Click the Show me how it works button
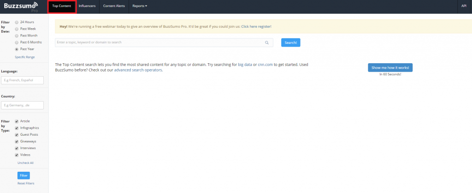The image size is (472, 193). 390,67
